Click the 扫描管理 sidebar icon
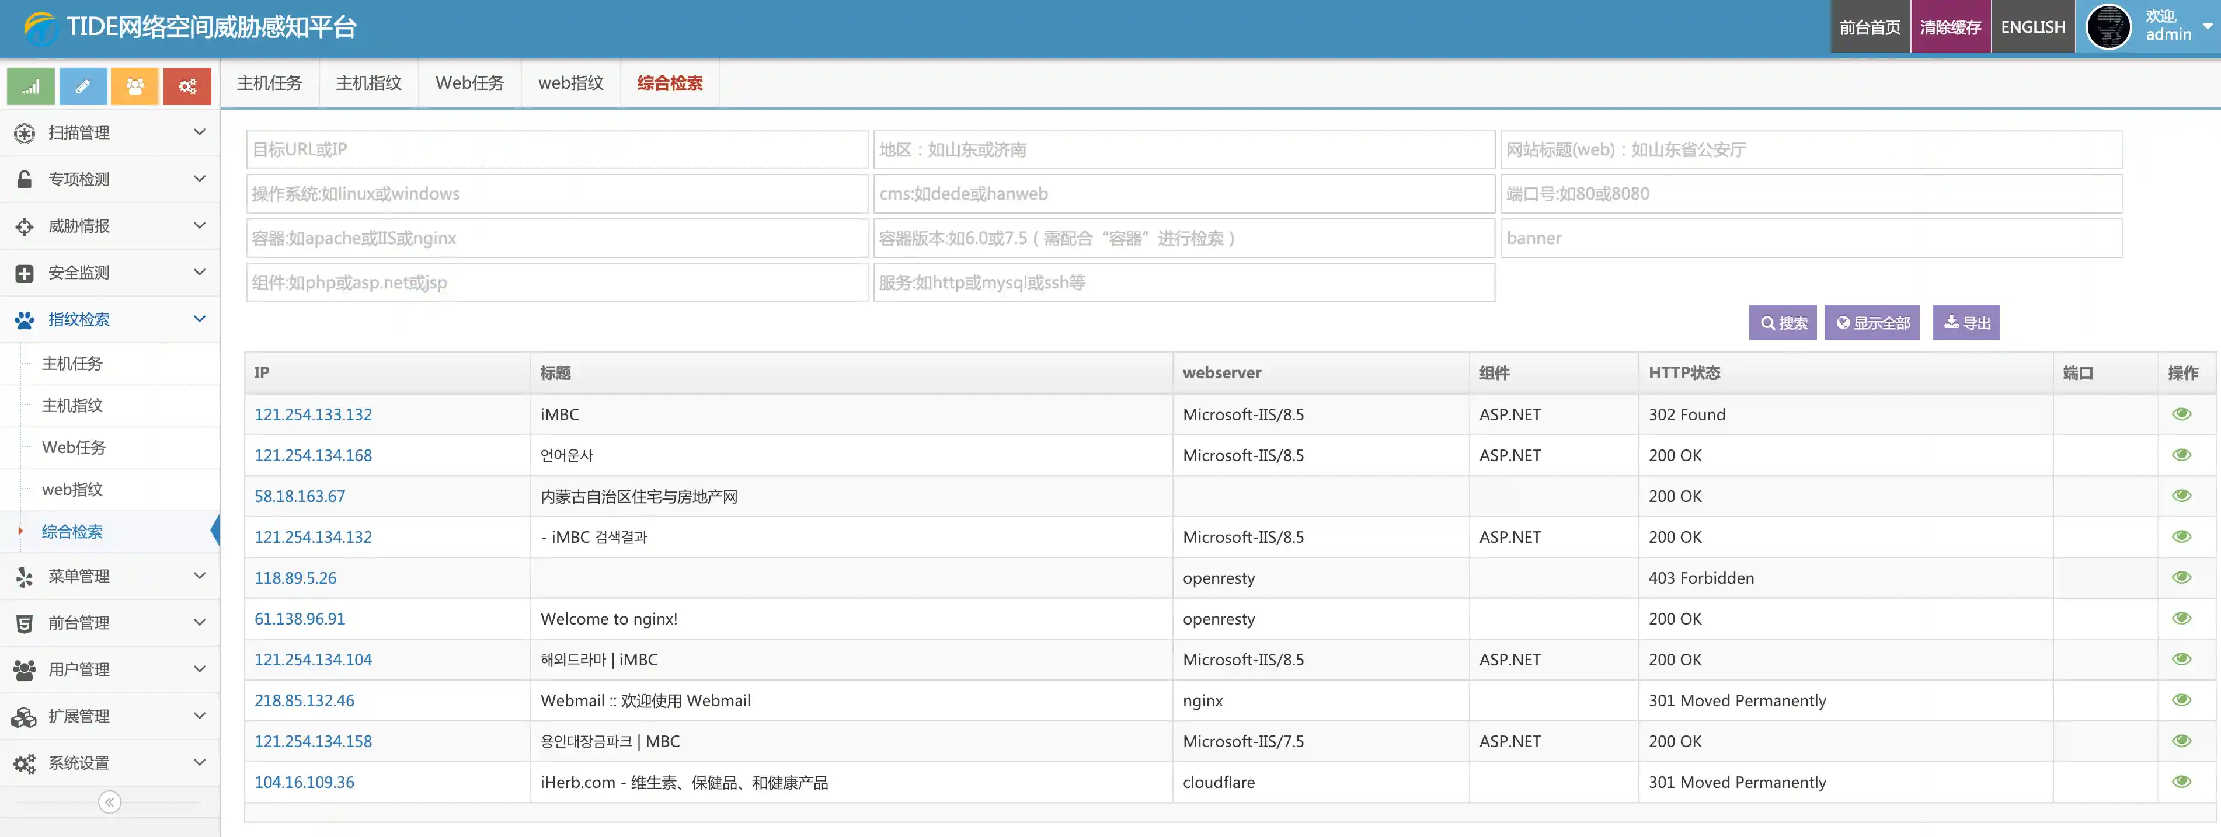This screenshot has width=2221, height=837. 24,132
